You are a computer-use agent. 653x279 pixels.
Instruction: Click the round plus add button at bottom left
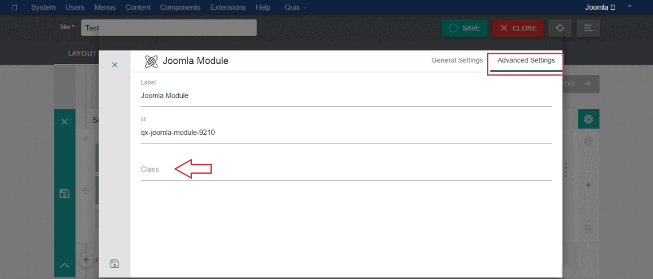[x=86, y=260]
